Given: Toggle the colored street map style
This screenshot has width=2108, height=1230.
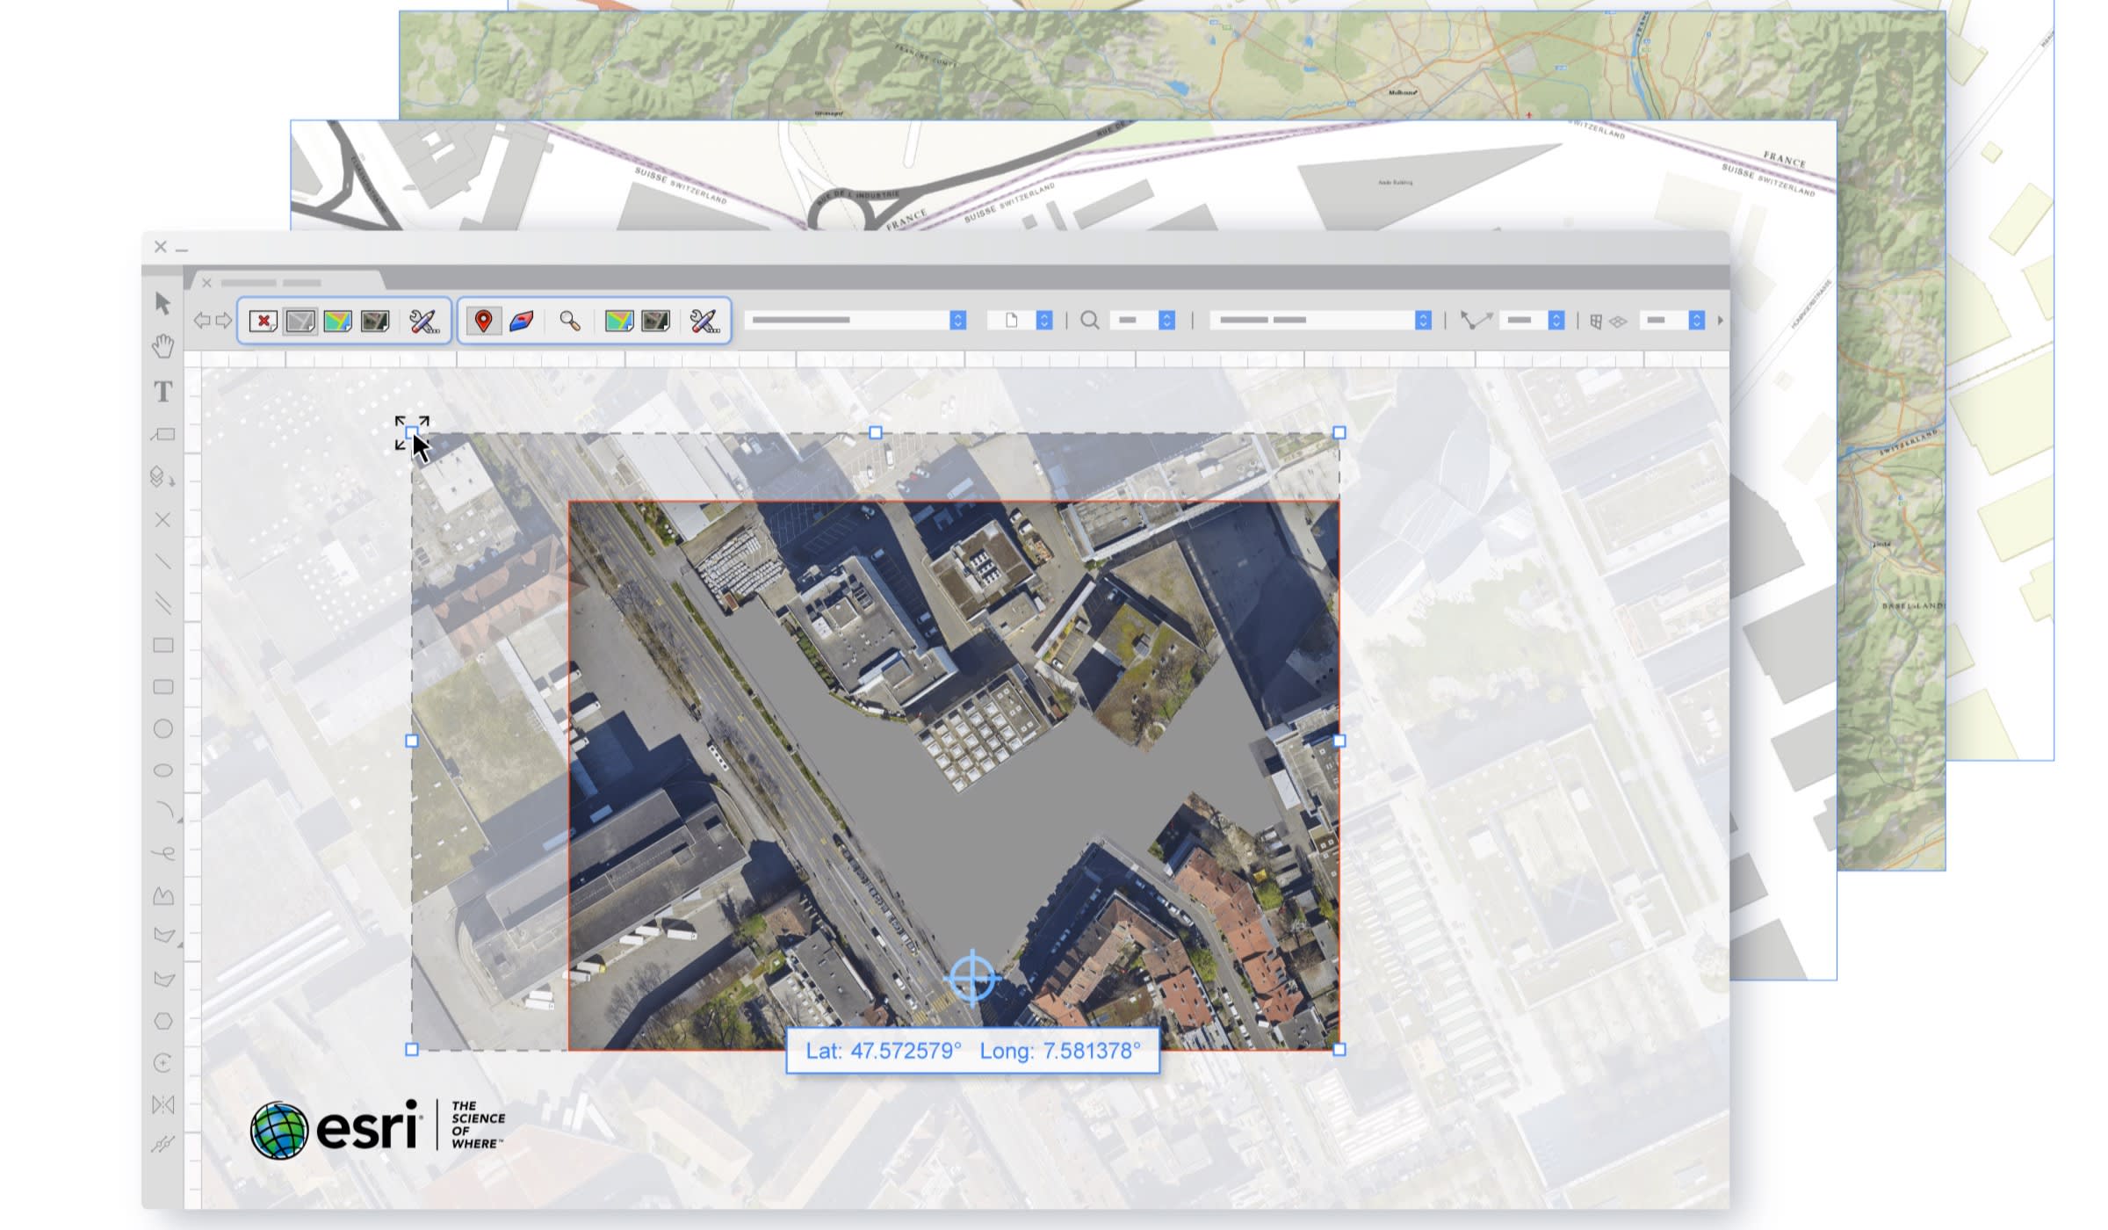Looking at the screenshot, I should (337, 321).
